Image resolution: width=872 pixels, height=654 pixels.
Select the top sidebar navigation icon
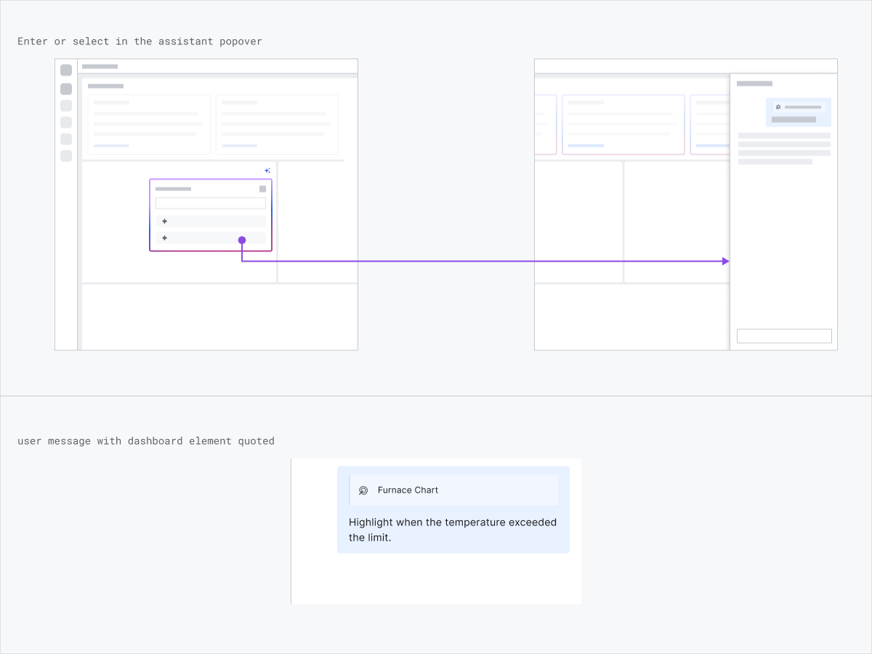65,70
